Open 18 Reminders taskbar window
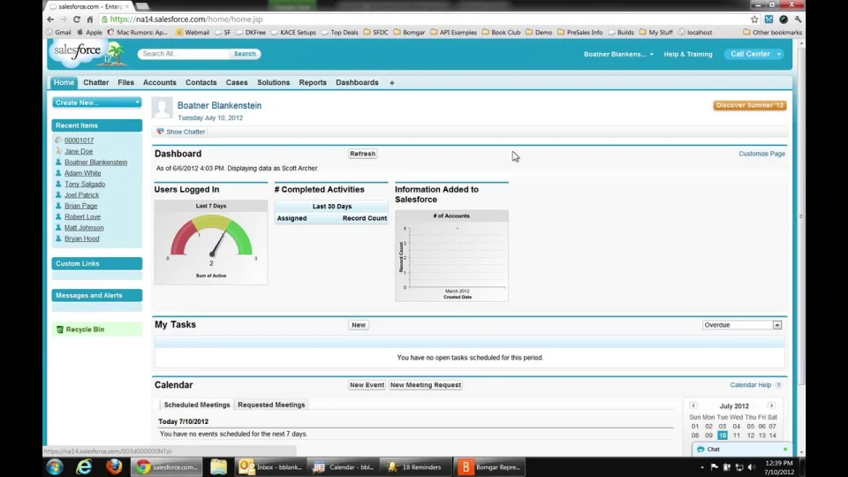848x477 pixels. tap(415, 466)
